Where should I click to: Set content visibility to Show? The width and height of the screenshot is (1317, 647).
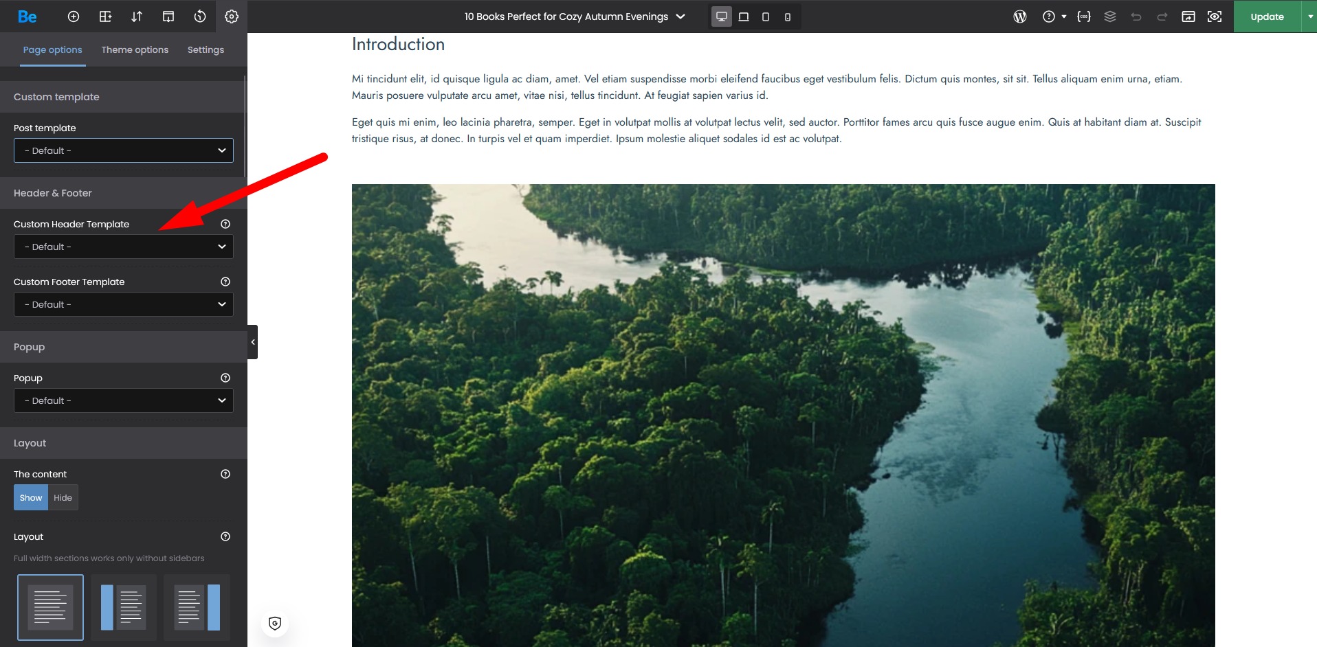pyautogui.click(x=31, y=498)
